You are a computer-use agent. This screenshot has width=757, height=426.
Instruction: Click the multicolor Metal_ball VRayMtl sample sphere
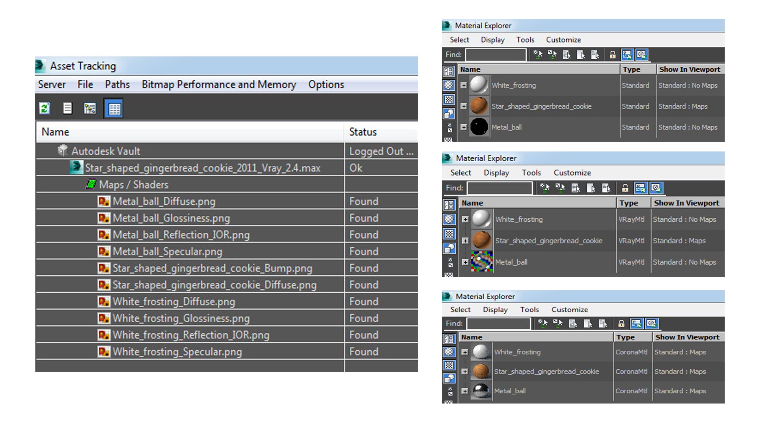point(482,262)
